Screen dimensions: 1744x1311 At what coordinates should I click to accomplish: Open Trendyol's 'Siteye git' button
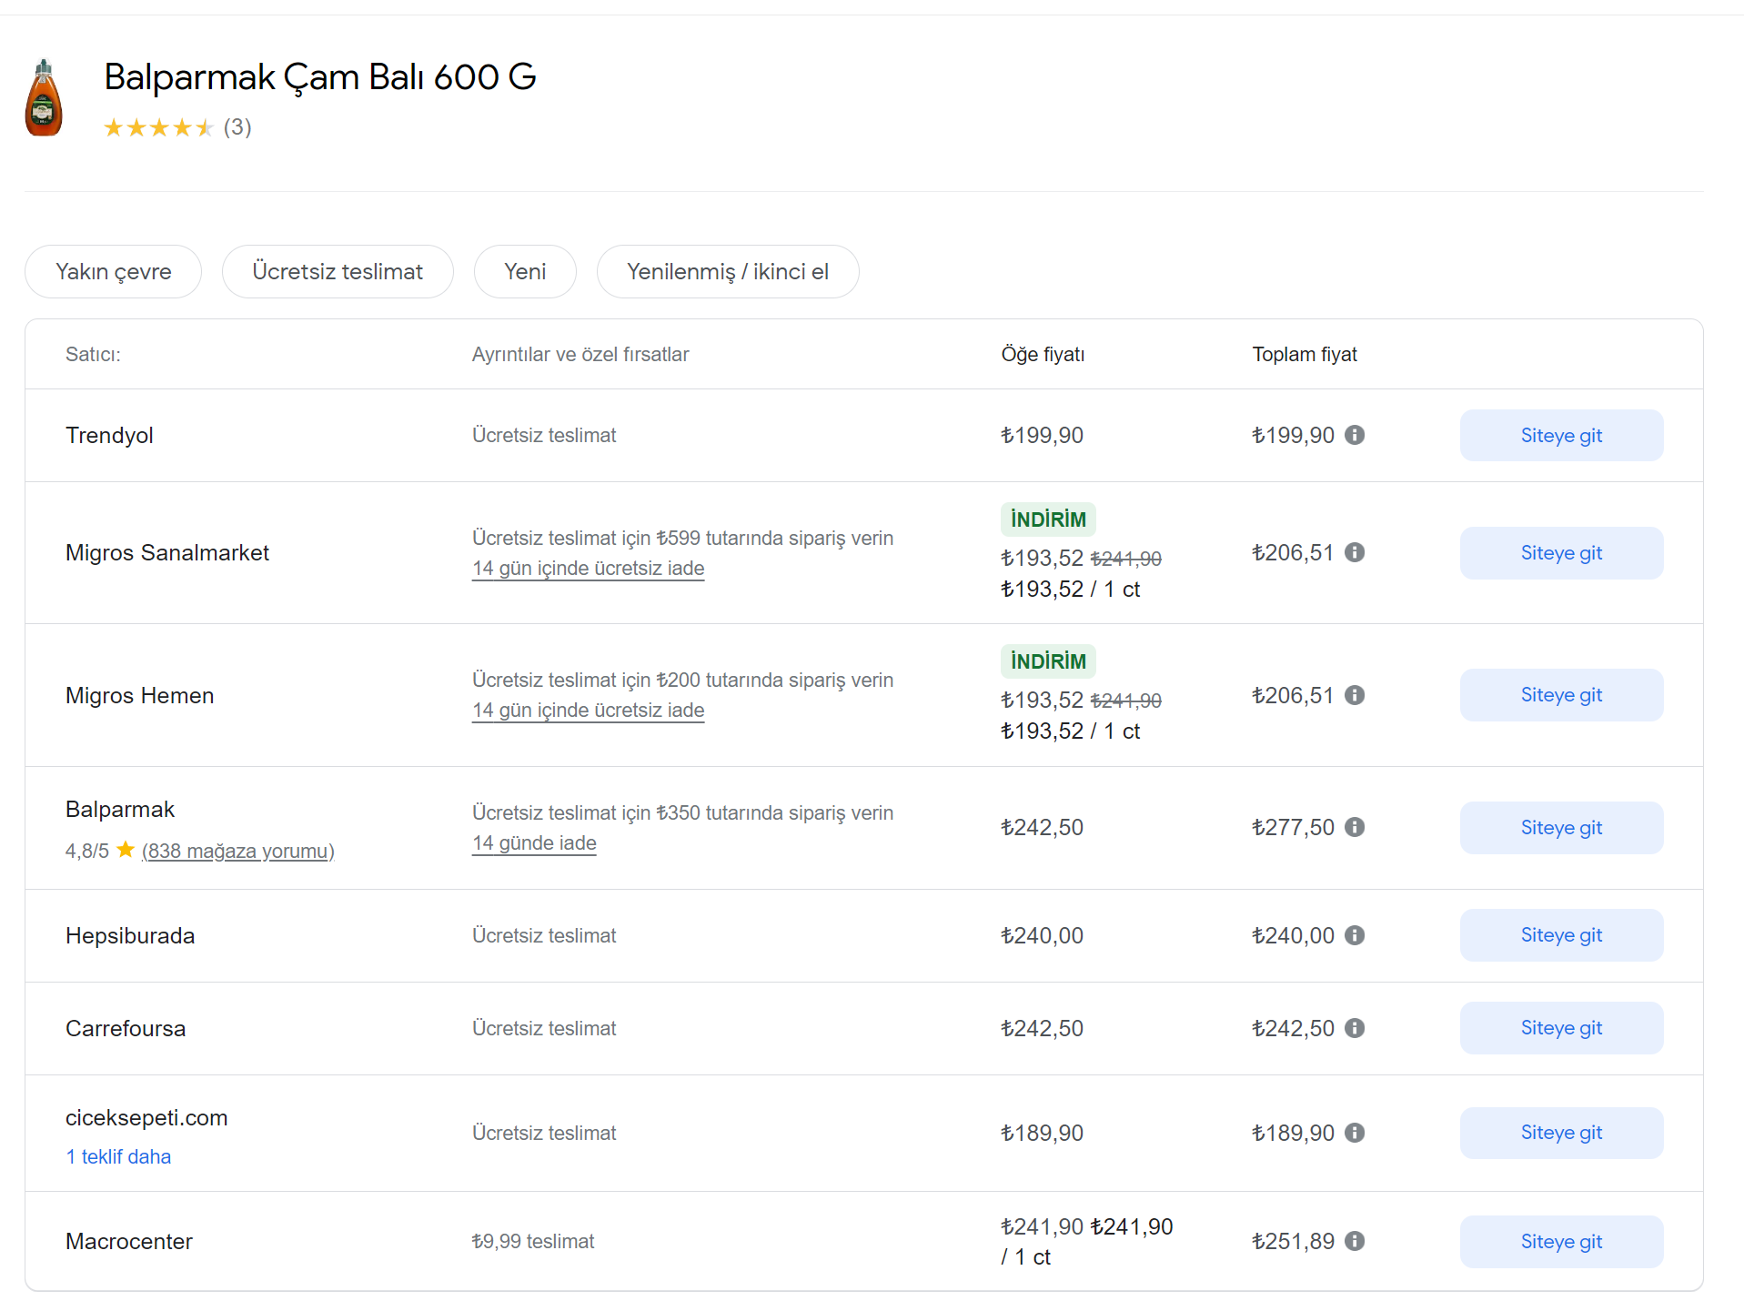1561,435
